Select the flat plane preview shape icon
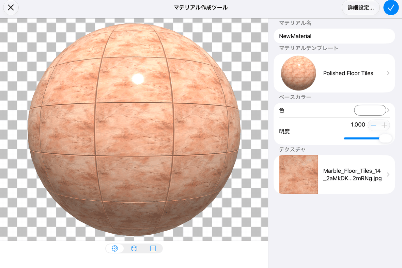 153,248
